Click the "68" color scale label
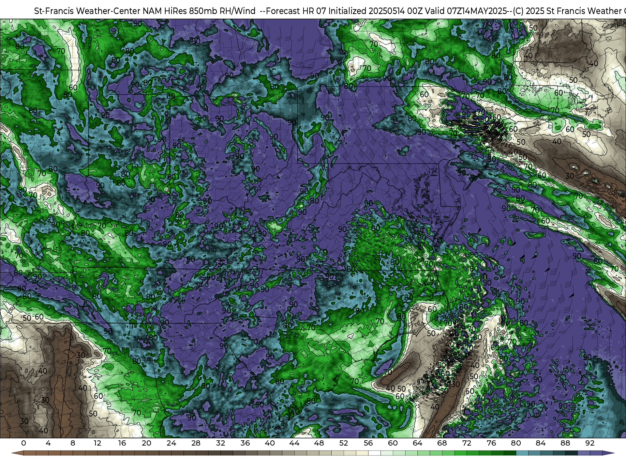The width and height of the screenshot is (626, 457). tap(442, 443)
